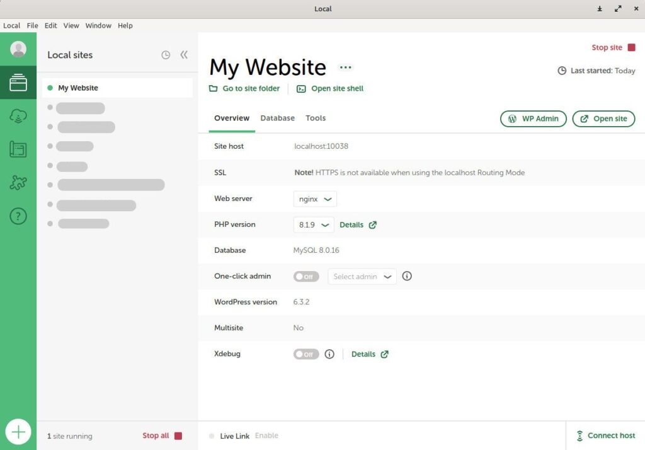Click the recent sites clock icon
Image resolution: width=645 pixels, height=450 pixels.
166,55
